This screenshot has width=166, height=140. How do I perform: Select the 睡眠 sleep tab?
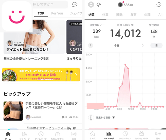click(119, 15)
